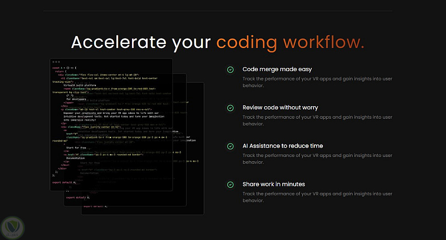Click the description under Review code without worry
The height and width of the screenshot is (240, 446).
(x=318, y=120)
